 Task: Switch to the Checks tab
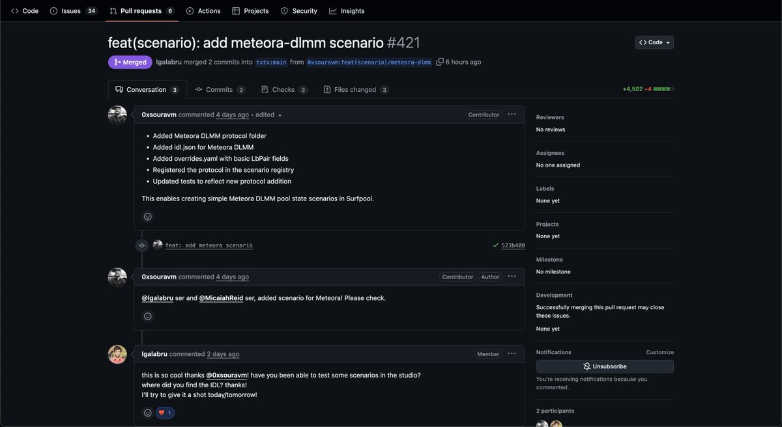284,89
